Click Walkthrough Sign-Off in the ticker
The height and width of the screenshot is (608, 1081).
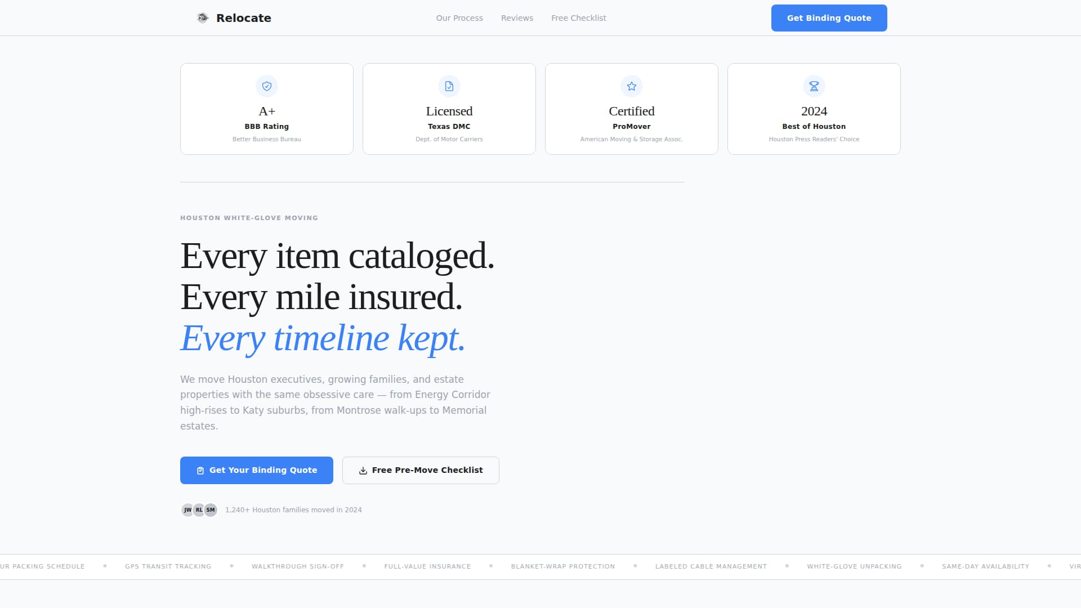(x=298, y=566)
